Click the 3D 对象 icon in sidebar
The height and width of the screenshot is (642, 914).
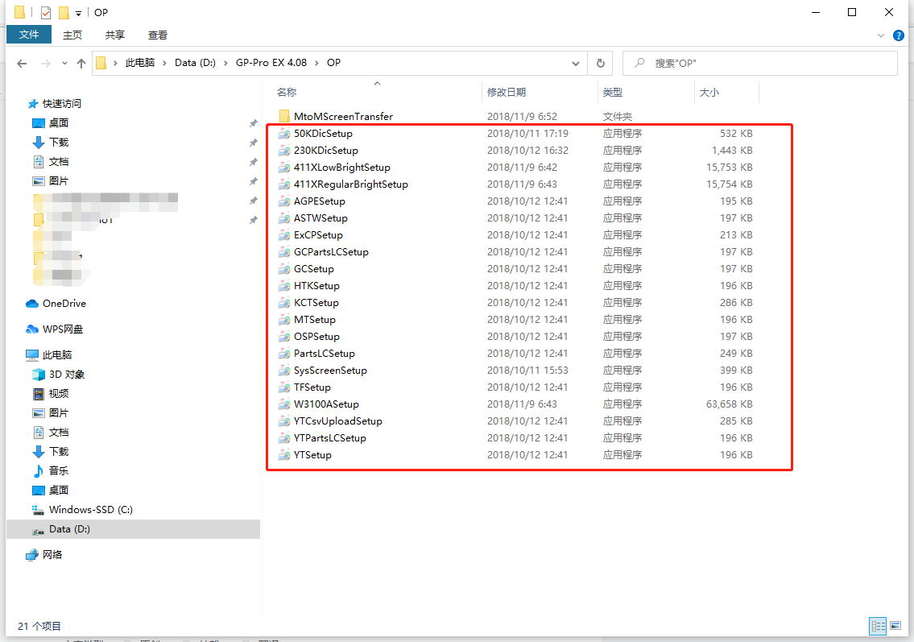tap(39, 375)
